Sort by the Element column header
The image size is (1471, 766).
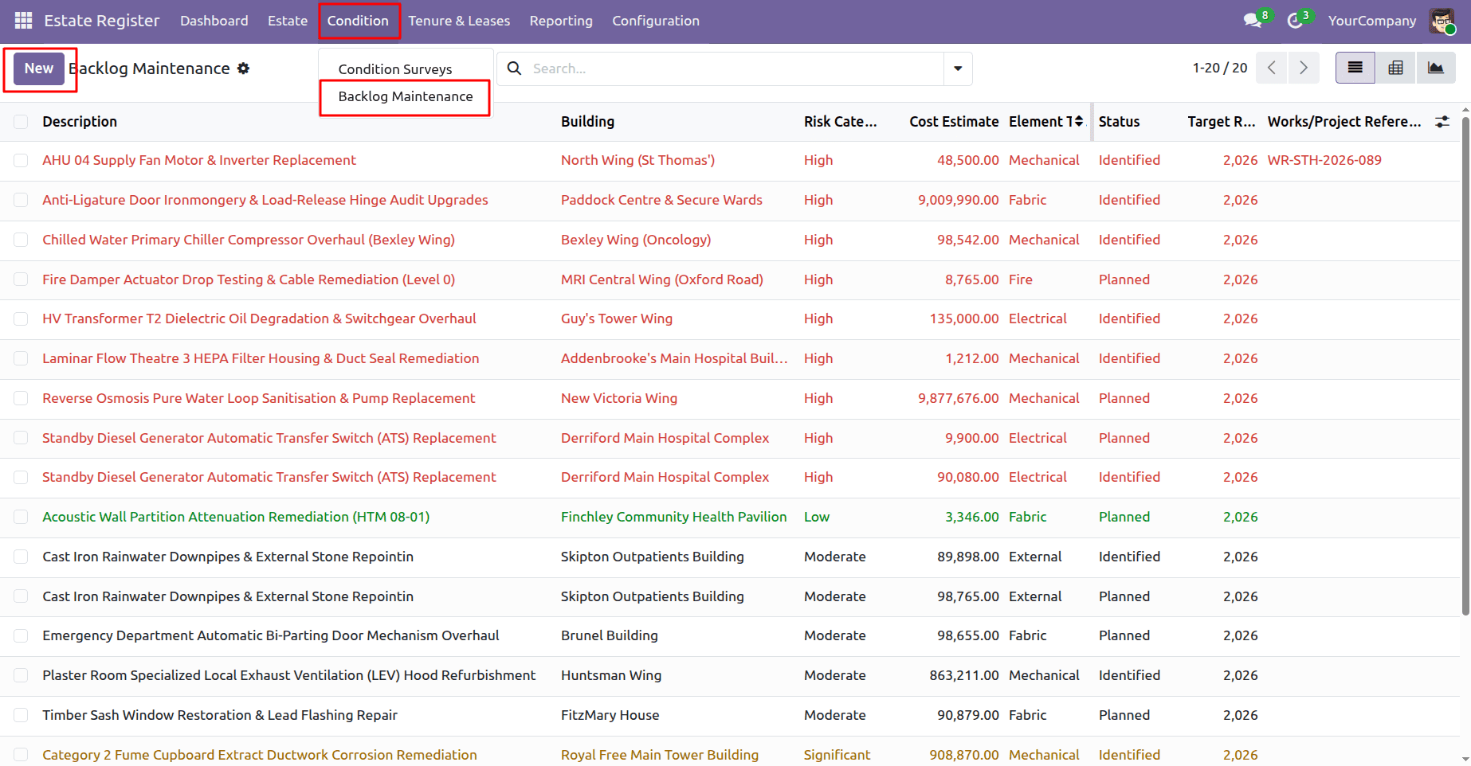[1046, 122]
